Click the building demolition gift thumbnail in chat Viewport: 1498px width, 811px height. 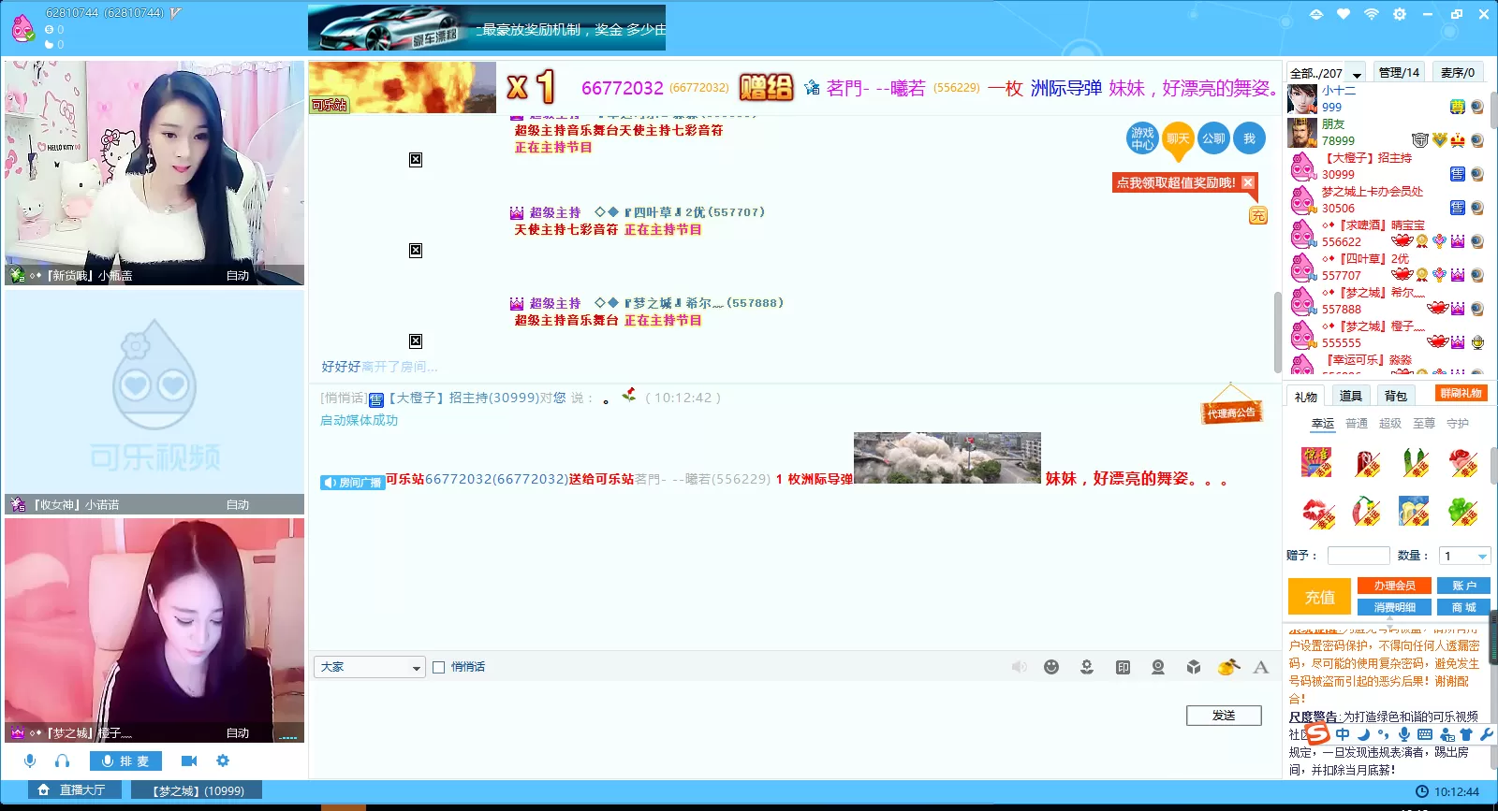[947, 457]
